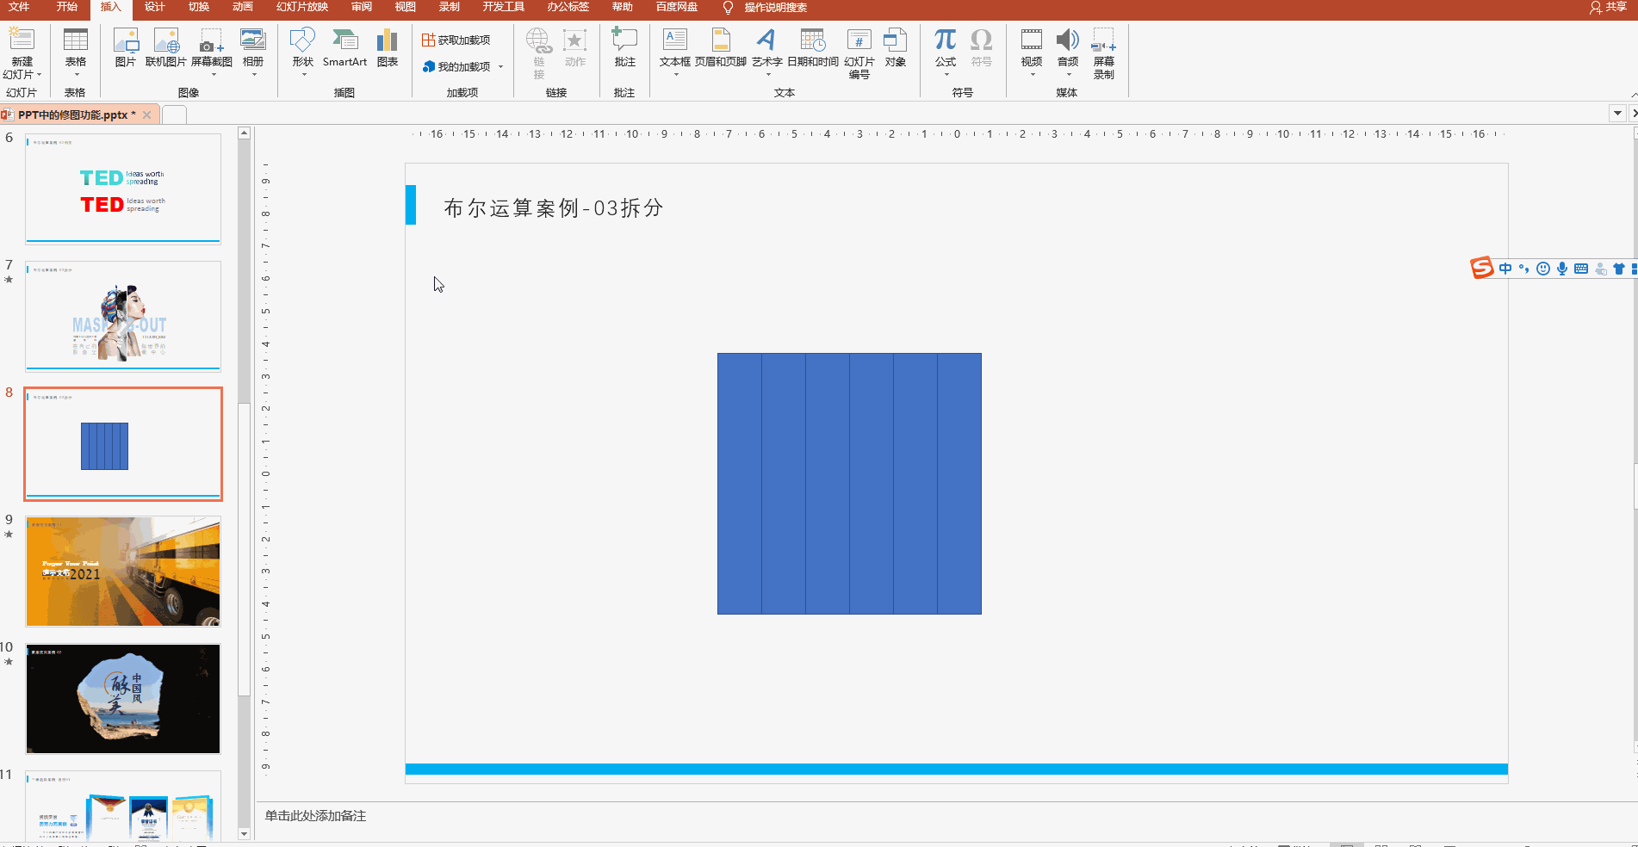This screenshot has width=1638, height=847.
Task: Select slide 10 dark 中国风 thumbnail
Action: pos(123,699)
